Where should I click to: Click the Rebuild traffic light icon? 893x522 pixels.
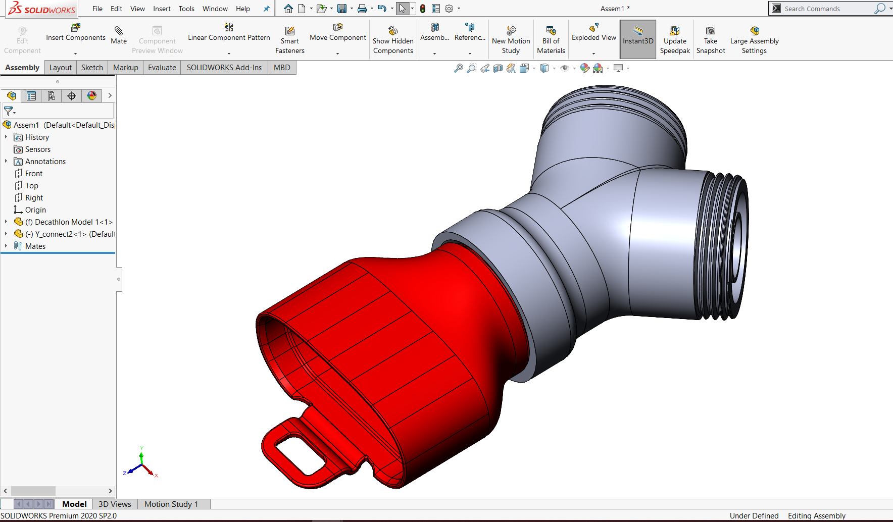click(x=423, y=9)
